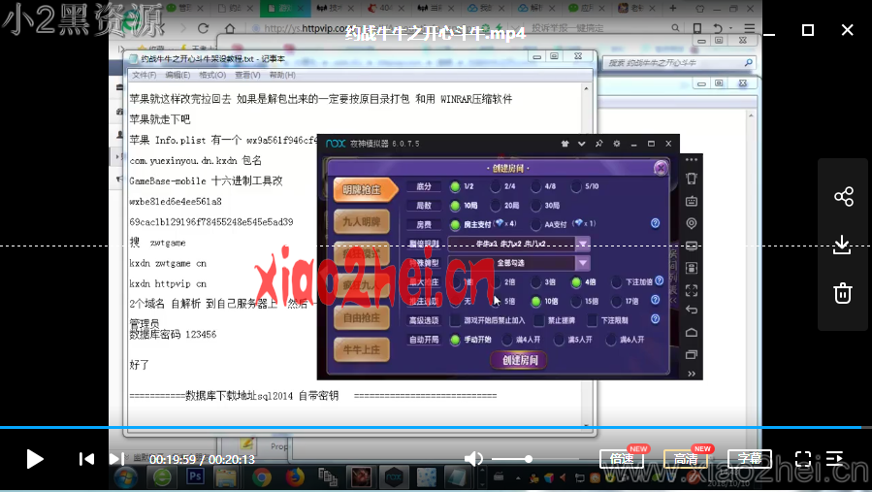Skip to the next video
The height and width of the screenshot is (492, 872).
click(116, 459)
